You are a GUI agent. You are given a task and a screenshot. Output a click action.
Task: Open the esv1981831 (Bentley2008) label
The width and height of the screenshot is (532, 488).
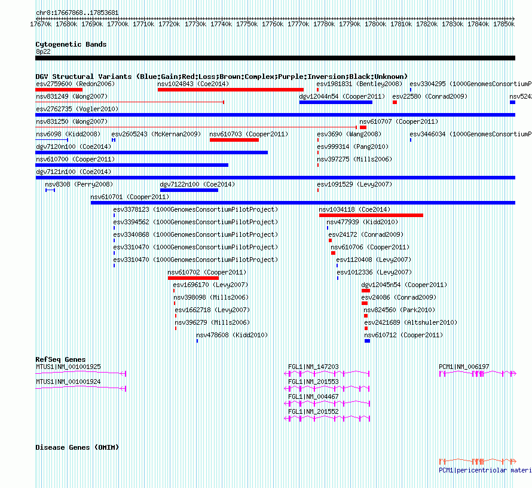[359, 84]
